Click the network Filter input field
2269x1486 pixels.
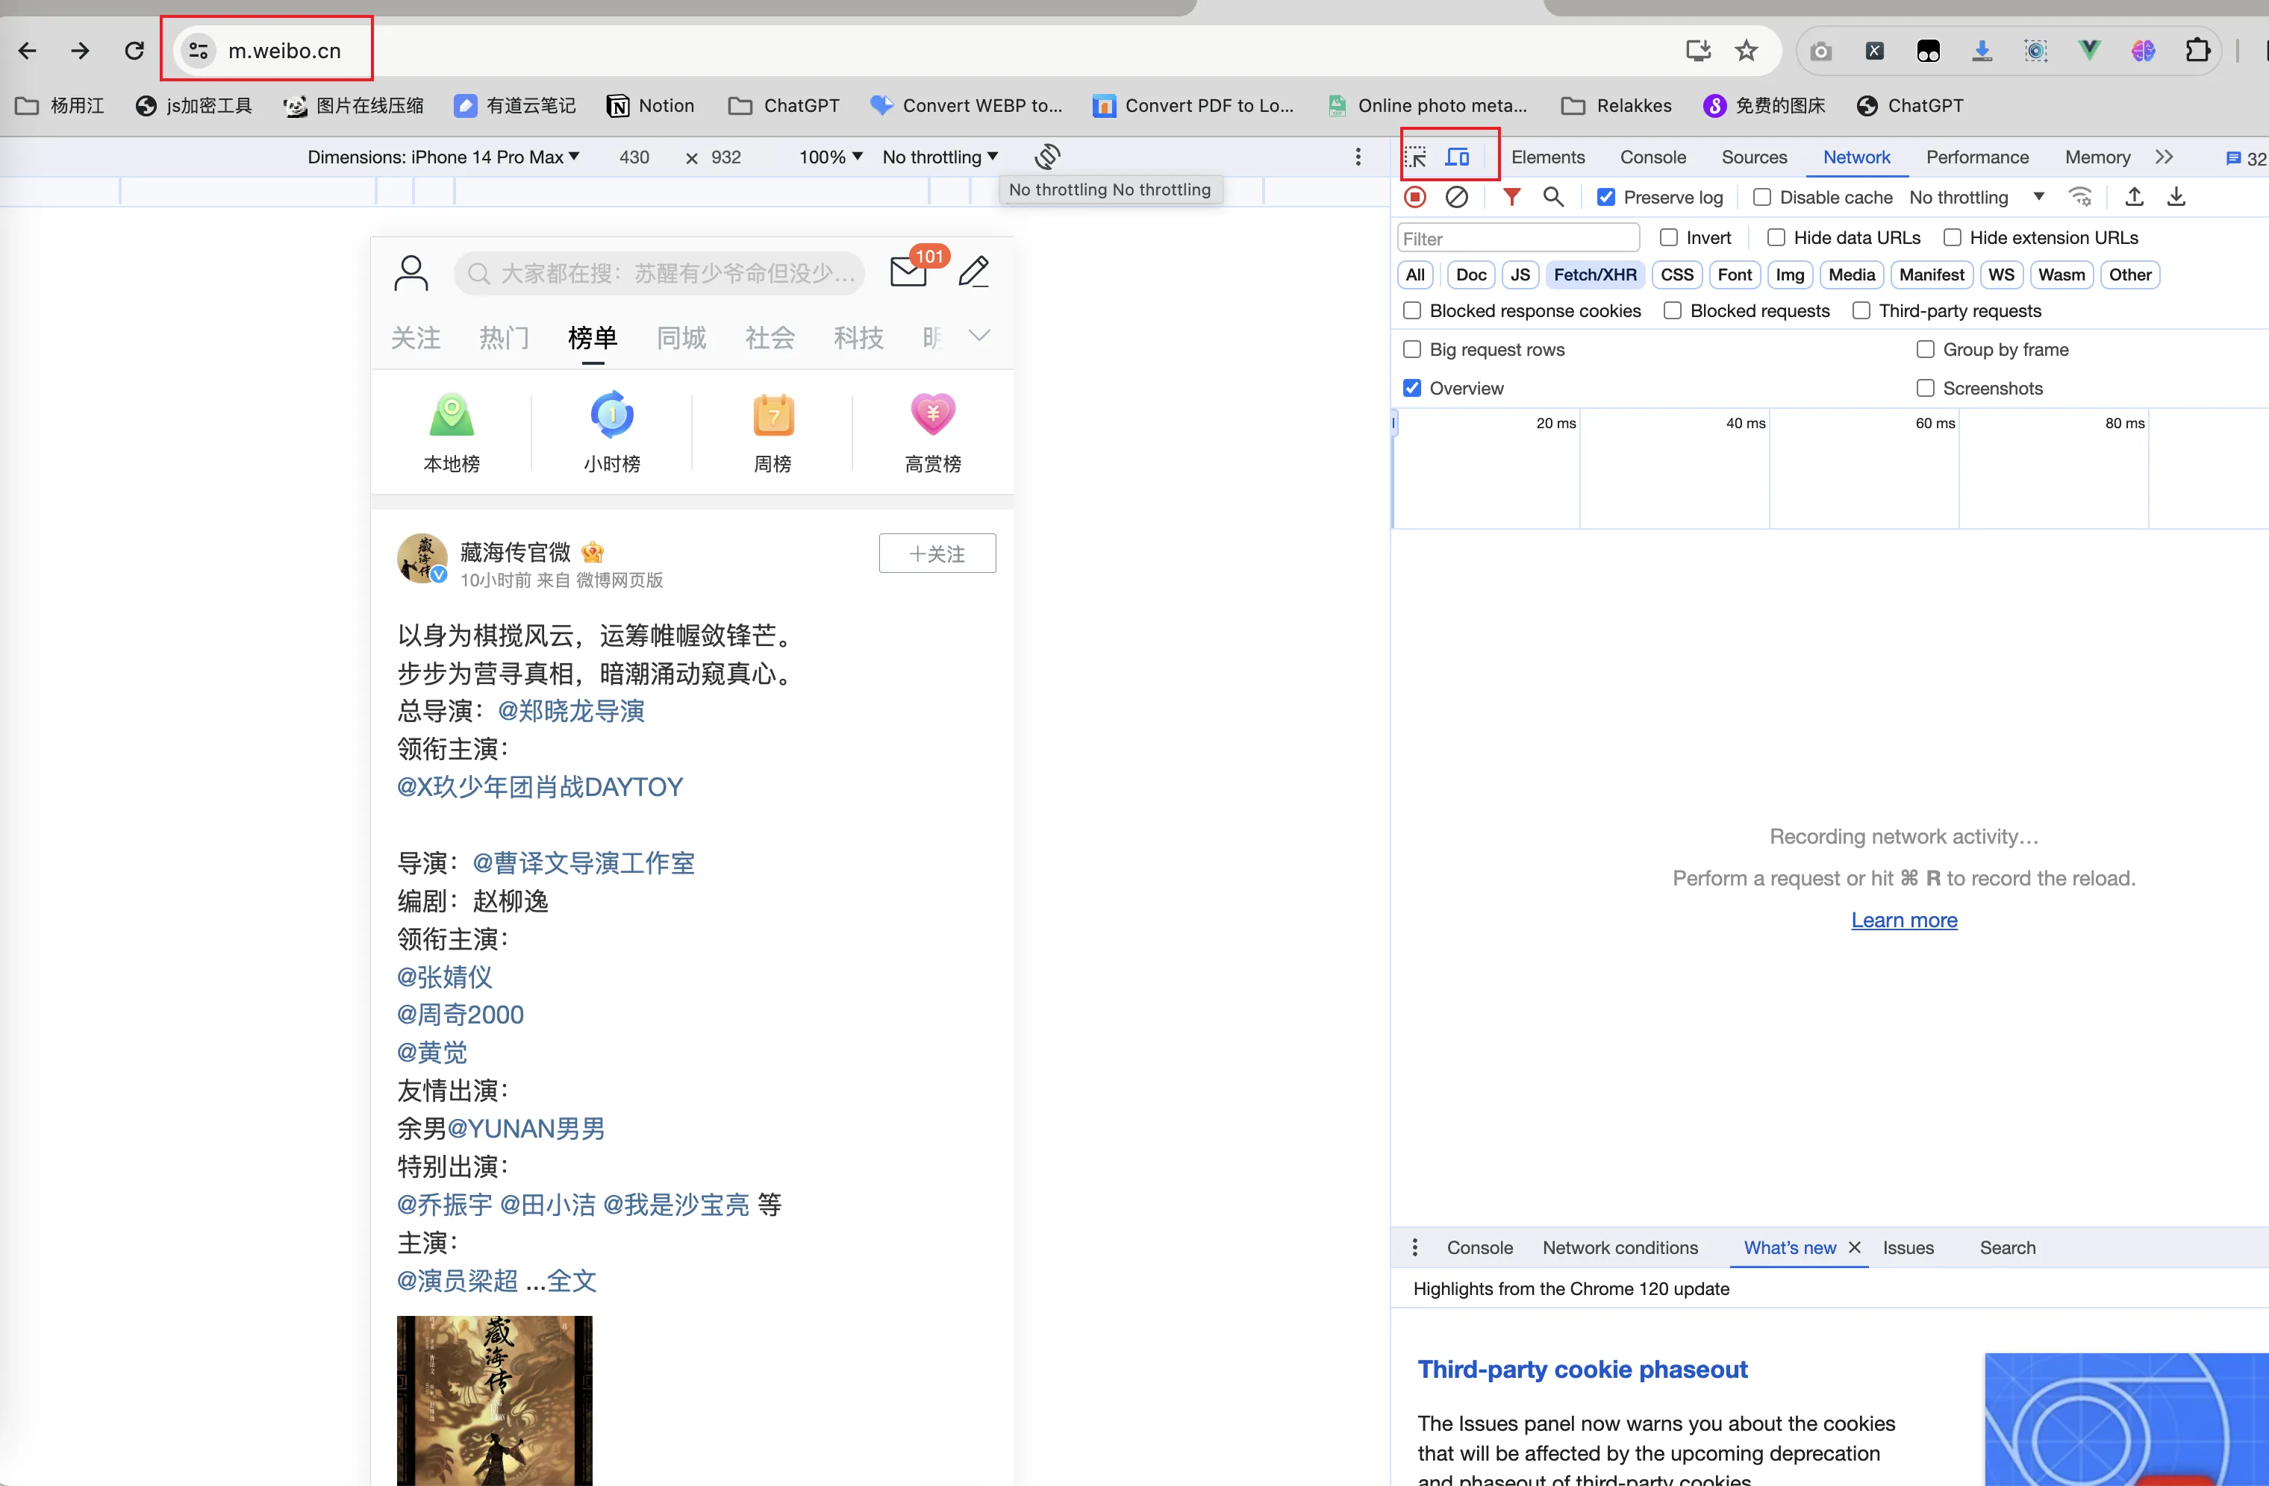(1517, 238)
